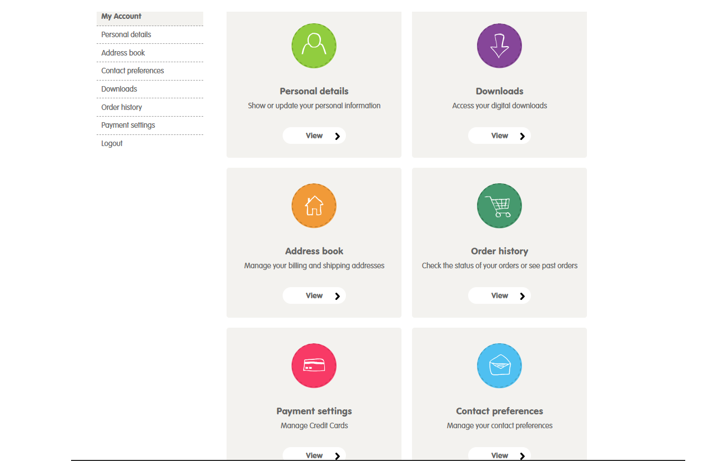Click the chevron on the Order history View button
The height and width of the screenshot is (461, 713).
point(521,295)
